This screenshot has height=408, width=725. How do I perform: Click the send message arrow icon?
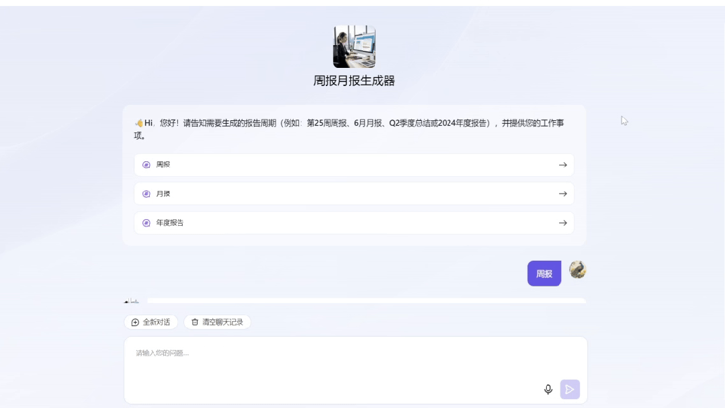pos(570,389)
